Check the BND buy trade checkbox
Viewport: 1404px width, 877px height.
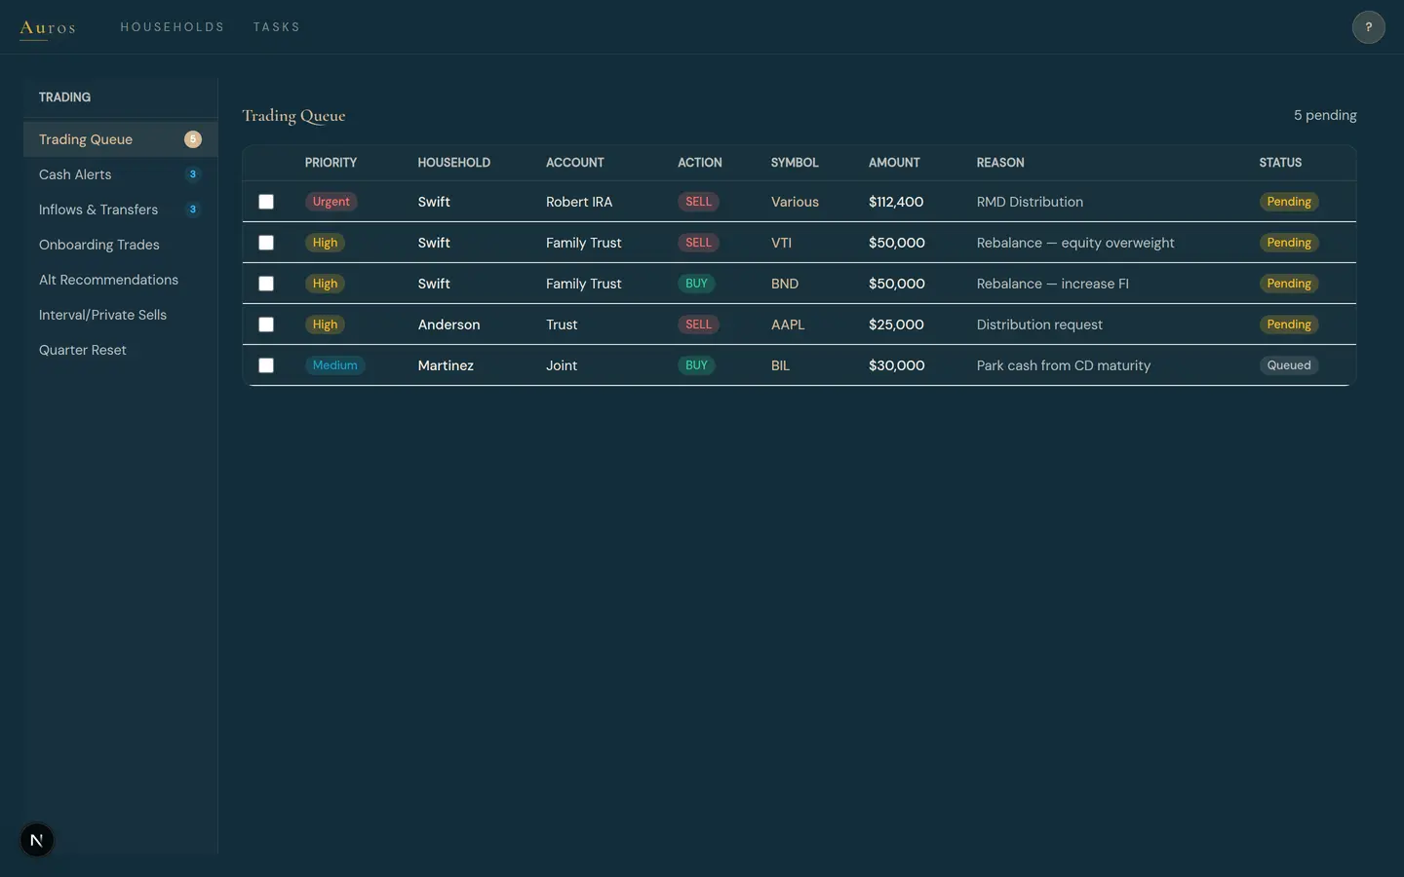coord(266,284)
